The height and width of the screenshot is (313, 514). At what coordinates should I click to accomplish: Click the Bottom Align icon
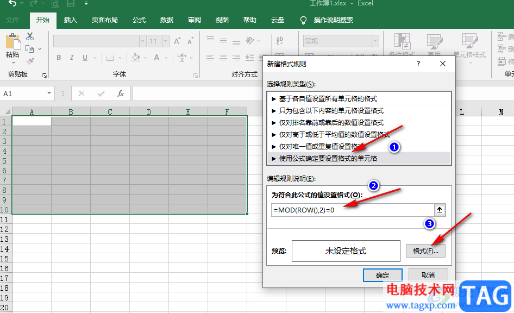click(236, 42)
